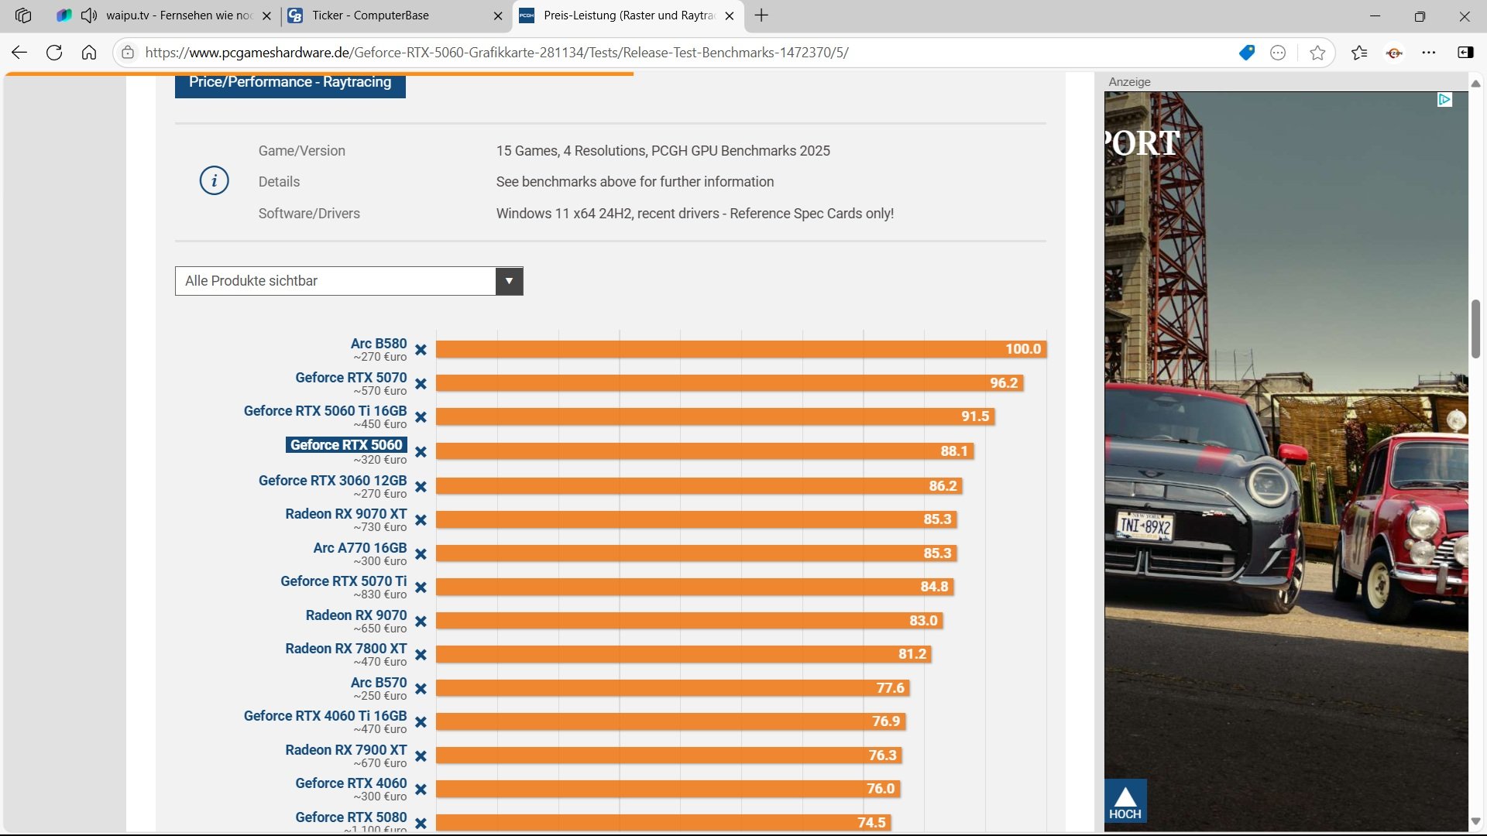Screen dimensions: 1487x836
Task: Switch to Ticker - ComputerBase tab
Action: point(370,15)
